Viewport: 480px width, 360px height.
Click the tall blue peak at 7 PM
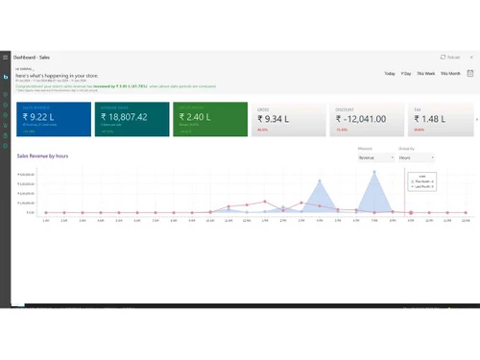pyautogui.click(x=374, y=172)
